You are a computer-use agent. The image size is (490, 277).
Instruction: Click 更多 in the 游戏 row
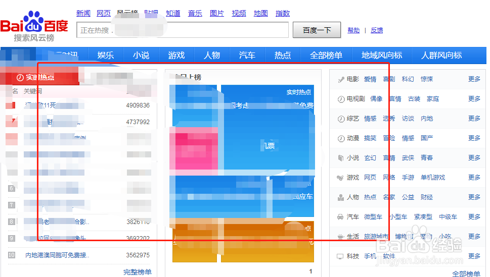pos(474,178)
